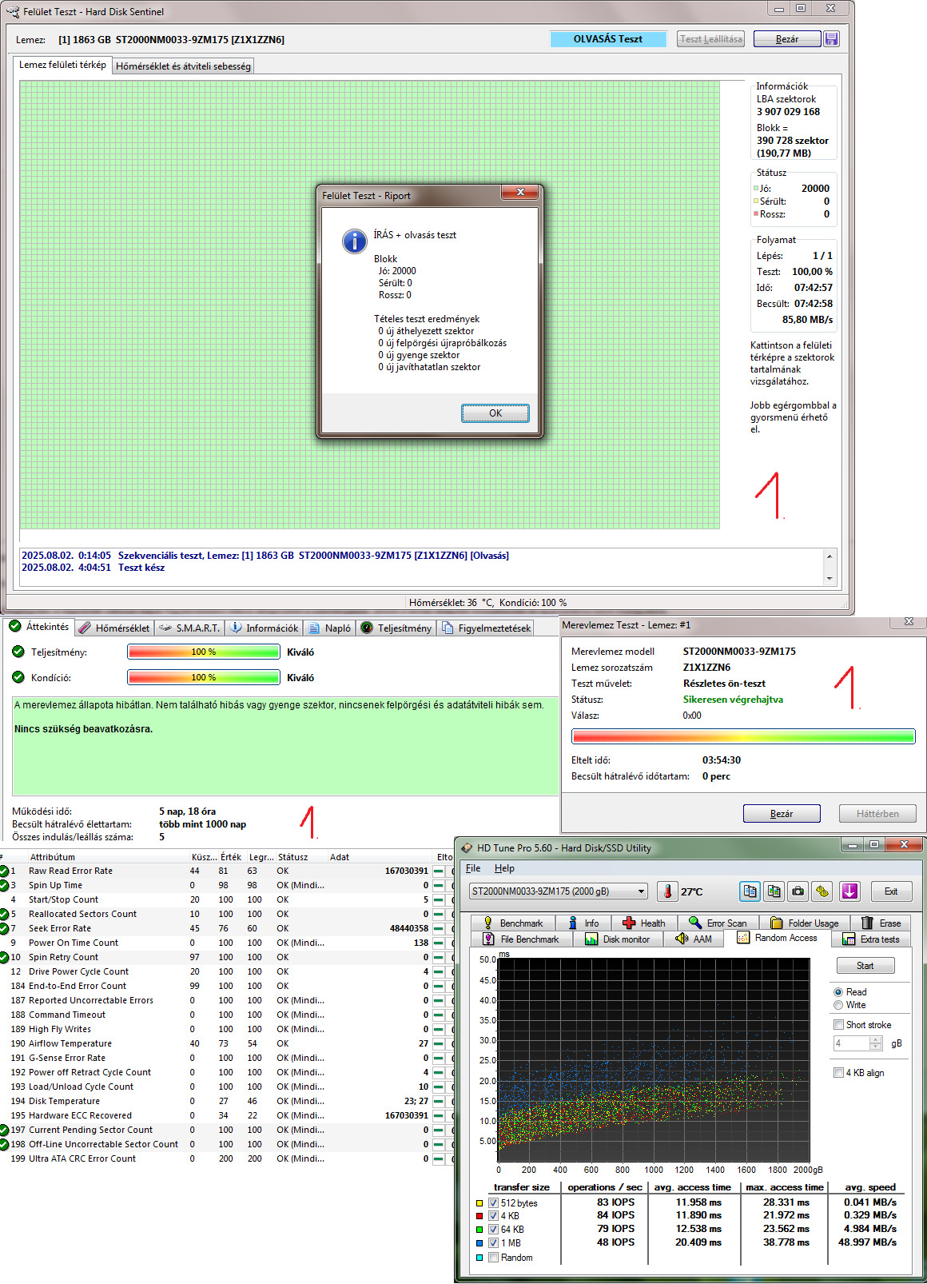This screenshot has height=1284, width=927.
Task: Click the Disk monitor tab icon
Action: [591, 939]
